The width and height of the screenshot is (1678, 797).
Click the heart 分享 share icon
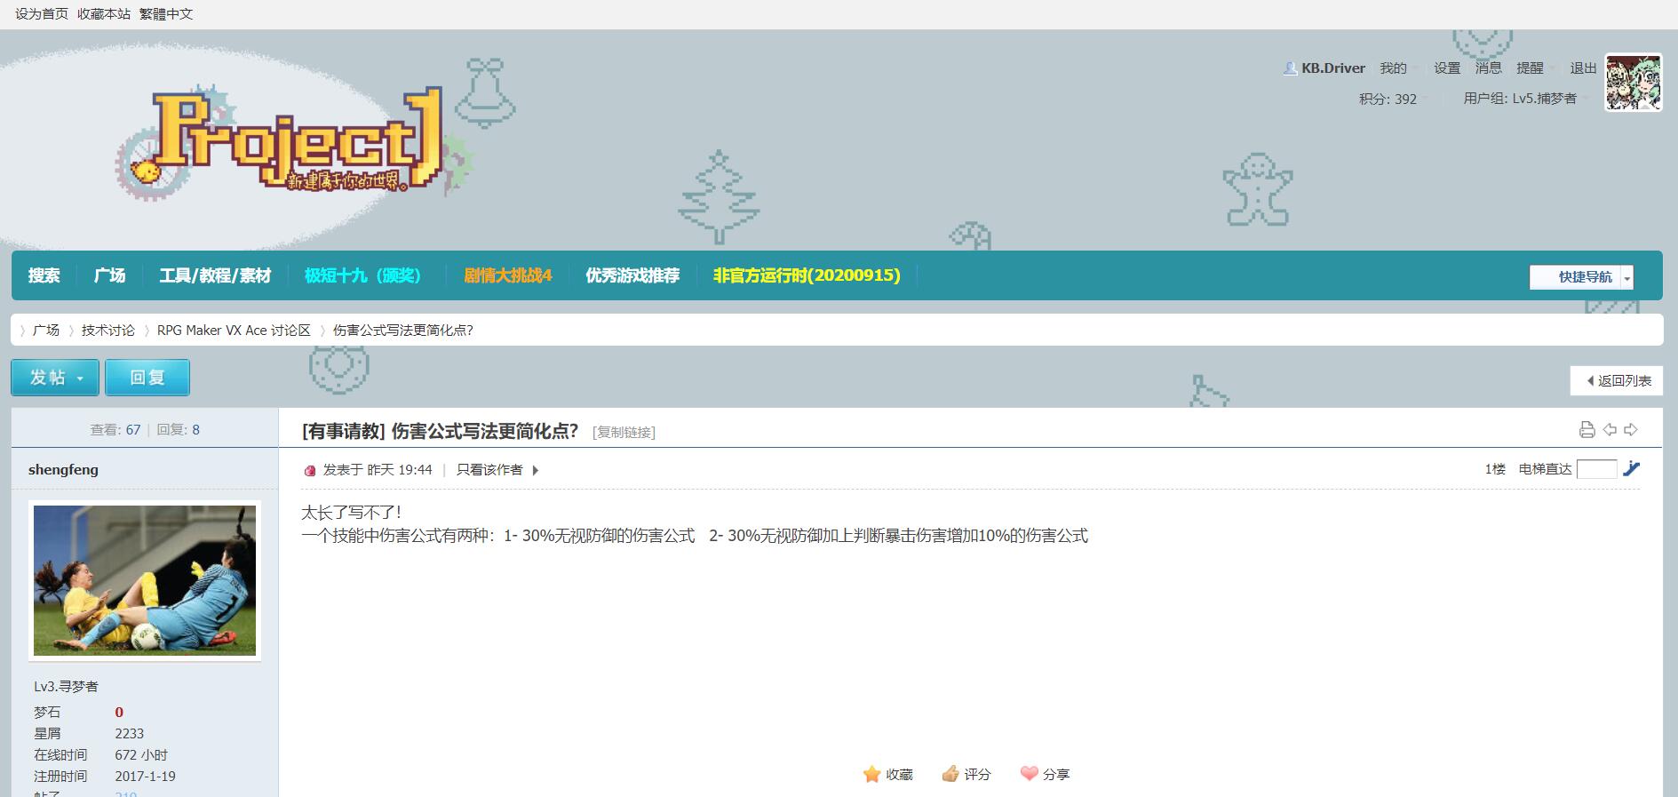[1029, 773]
